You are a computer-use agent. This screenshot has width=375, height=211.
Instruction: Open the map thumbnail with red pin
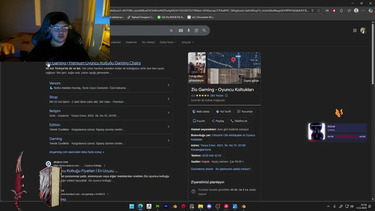click(x=234, y=60)
